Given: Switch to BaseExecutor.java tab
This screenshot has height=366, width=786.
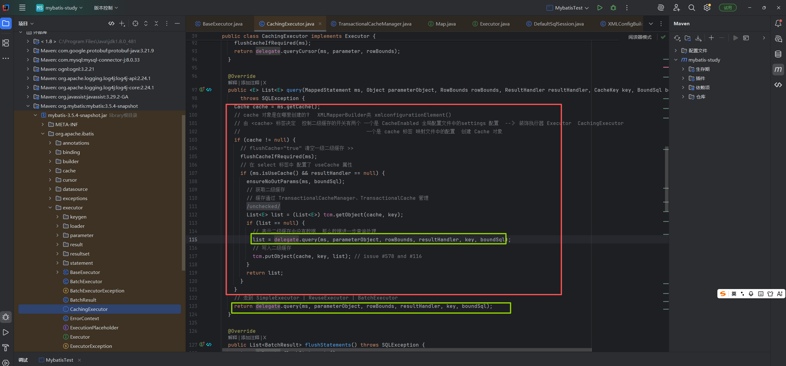Looking at the screenshot, I should (x=219, y=24).
